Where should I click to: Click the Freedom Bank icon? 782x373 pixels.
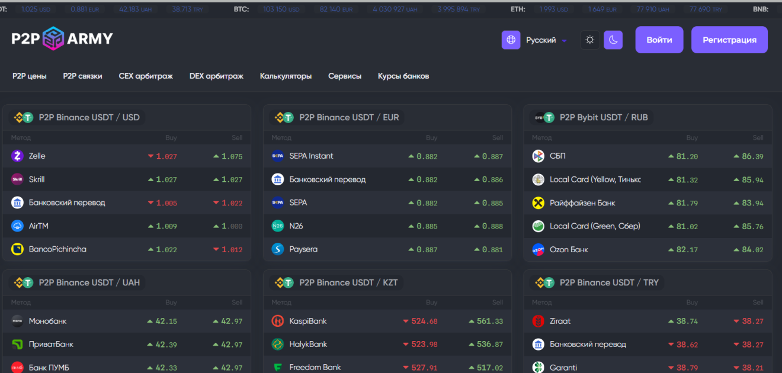coord(278,368)
